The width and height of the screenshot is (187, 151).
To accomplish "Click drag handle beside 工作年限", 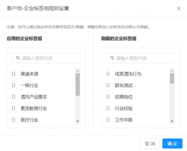I will click(108, 120).
